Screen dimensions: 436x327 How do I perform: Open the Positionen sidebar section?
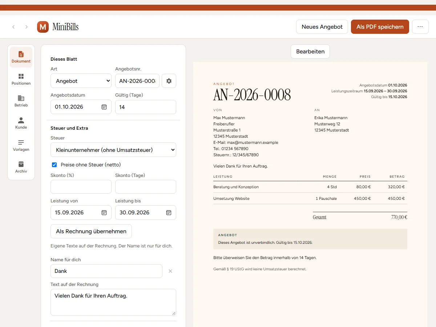click(21, 79)
